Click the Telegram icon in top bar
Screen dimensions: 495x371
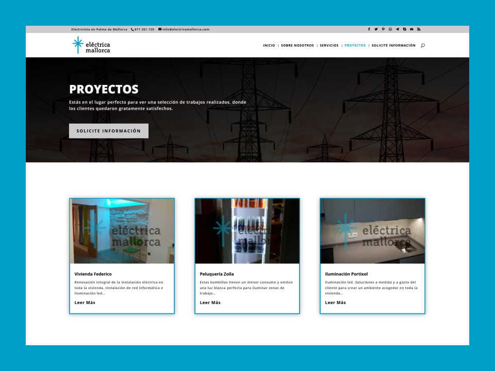(x=398, y=29)
